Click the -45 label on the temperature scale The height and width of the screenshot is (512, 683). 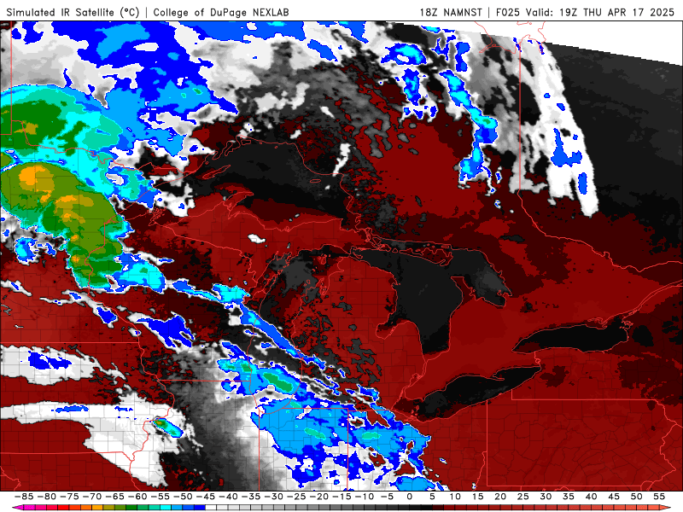(205, 497)
